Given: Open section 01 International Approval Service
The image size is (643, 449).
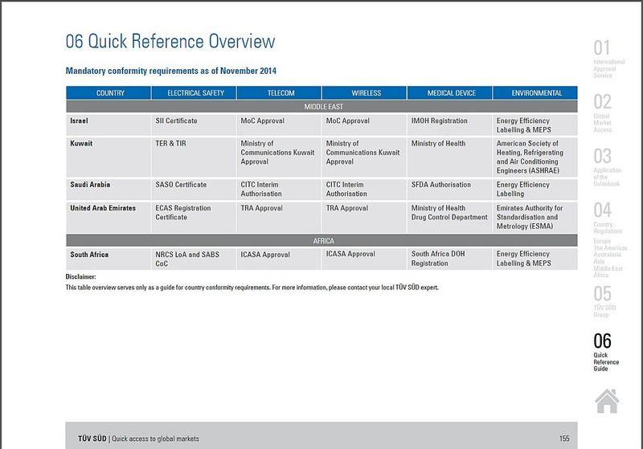Looking at the screenshot, I should click(608, 59).
